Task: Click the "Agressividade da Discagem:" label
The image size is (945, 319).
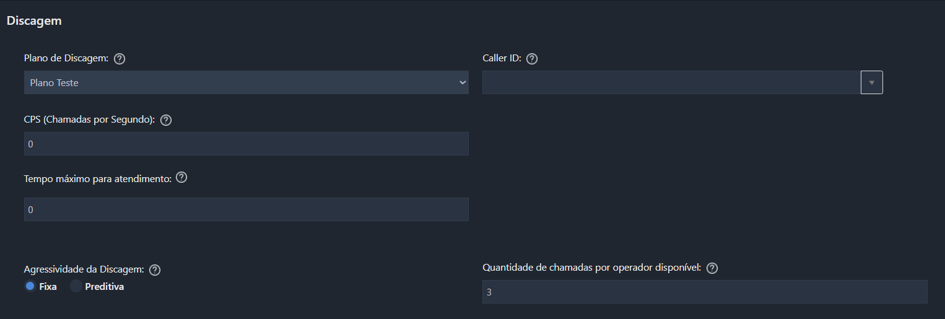Action: (84, 269)
